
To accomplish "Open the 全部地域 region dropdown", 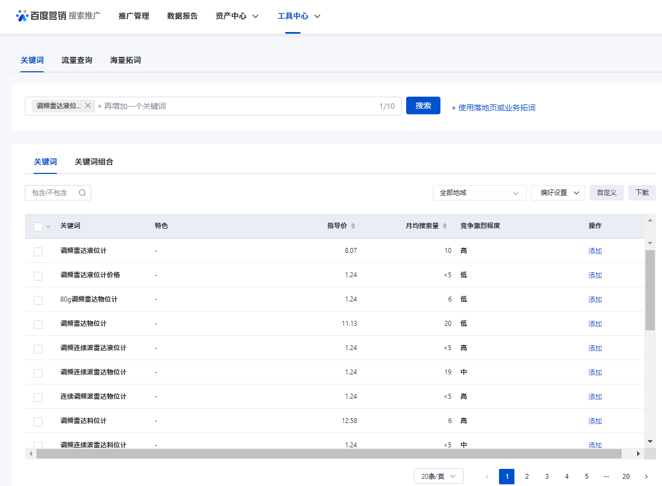I will [479, 193].
